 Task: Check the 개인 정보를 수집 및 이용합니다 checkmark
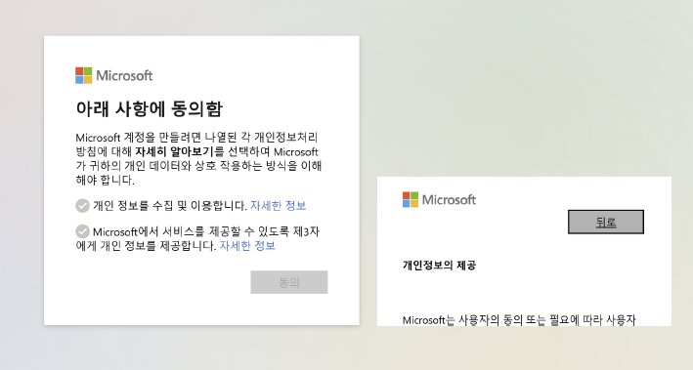coord(83,206)
